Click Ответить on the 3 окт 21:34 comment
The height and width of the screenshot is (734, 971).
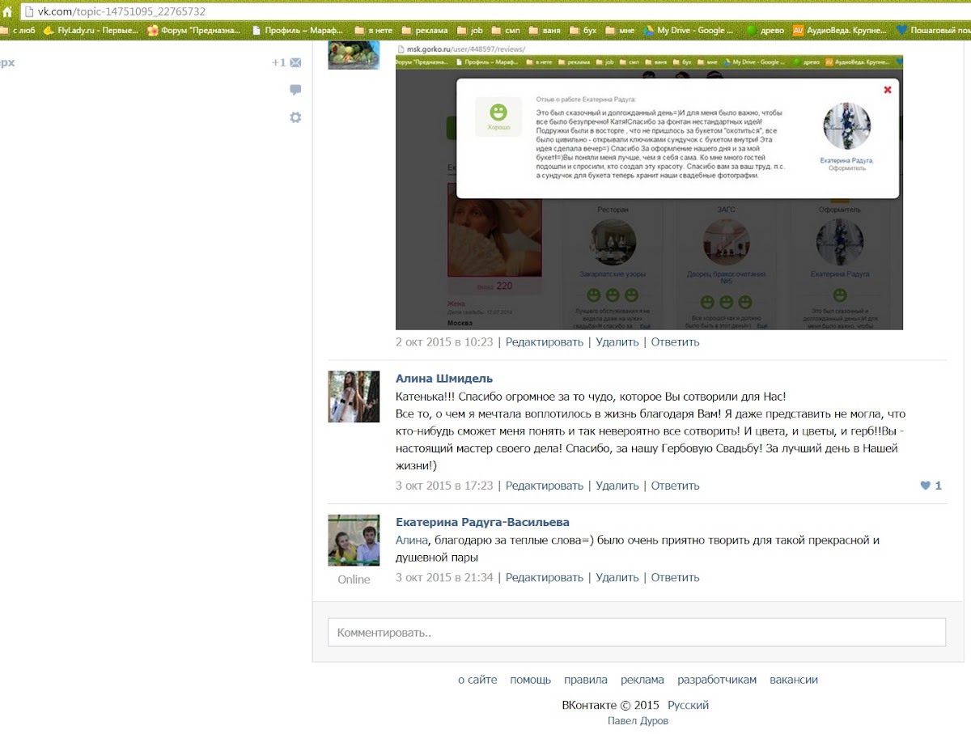coord(675,577)
